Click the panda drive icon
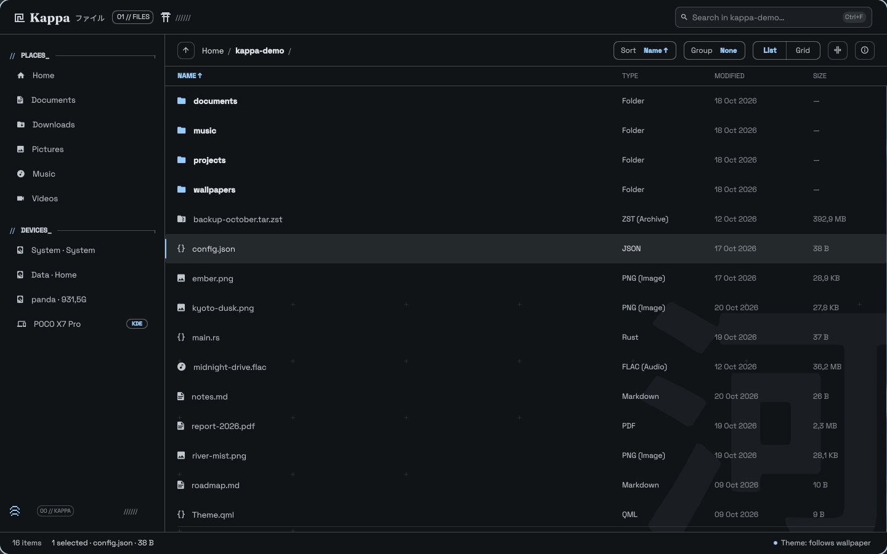Viewport: 887px width, 554px height. [x=20, y=300]
